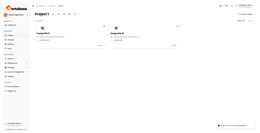Image resolution: width=260 pixels, height=133 pixels.
Task: Click the megaphone notification icon beside Project 1
Action: (x=70, y=14)
